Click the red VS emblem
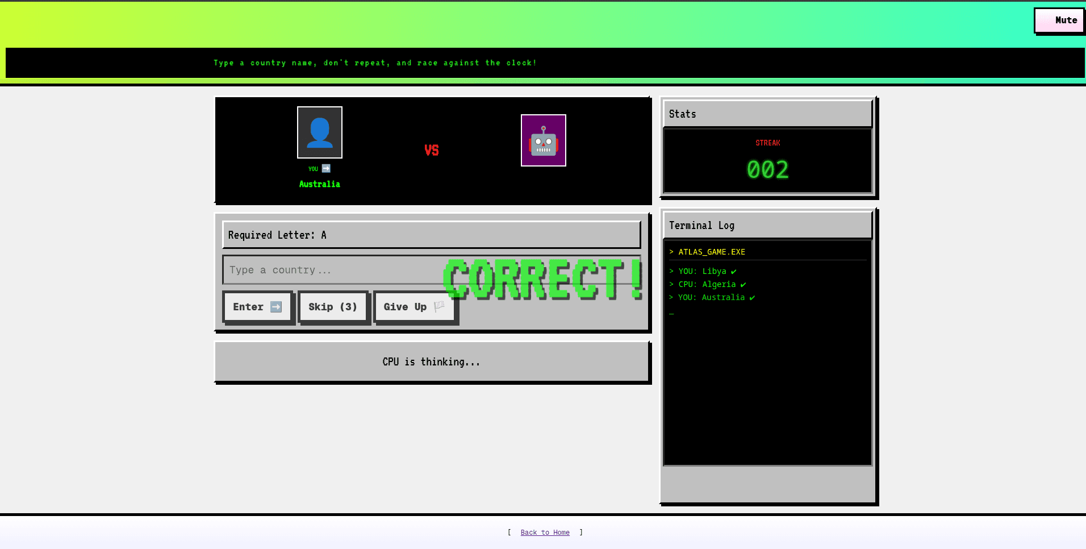 [431, 150]
